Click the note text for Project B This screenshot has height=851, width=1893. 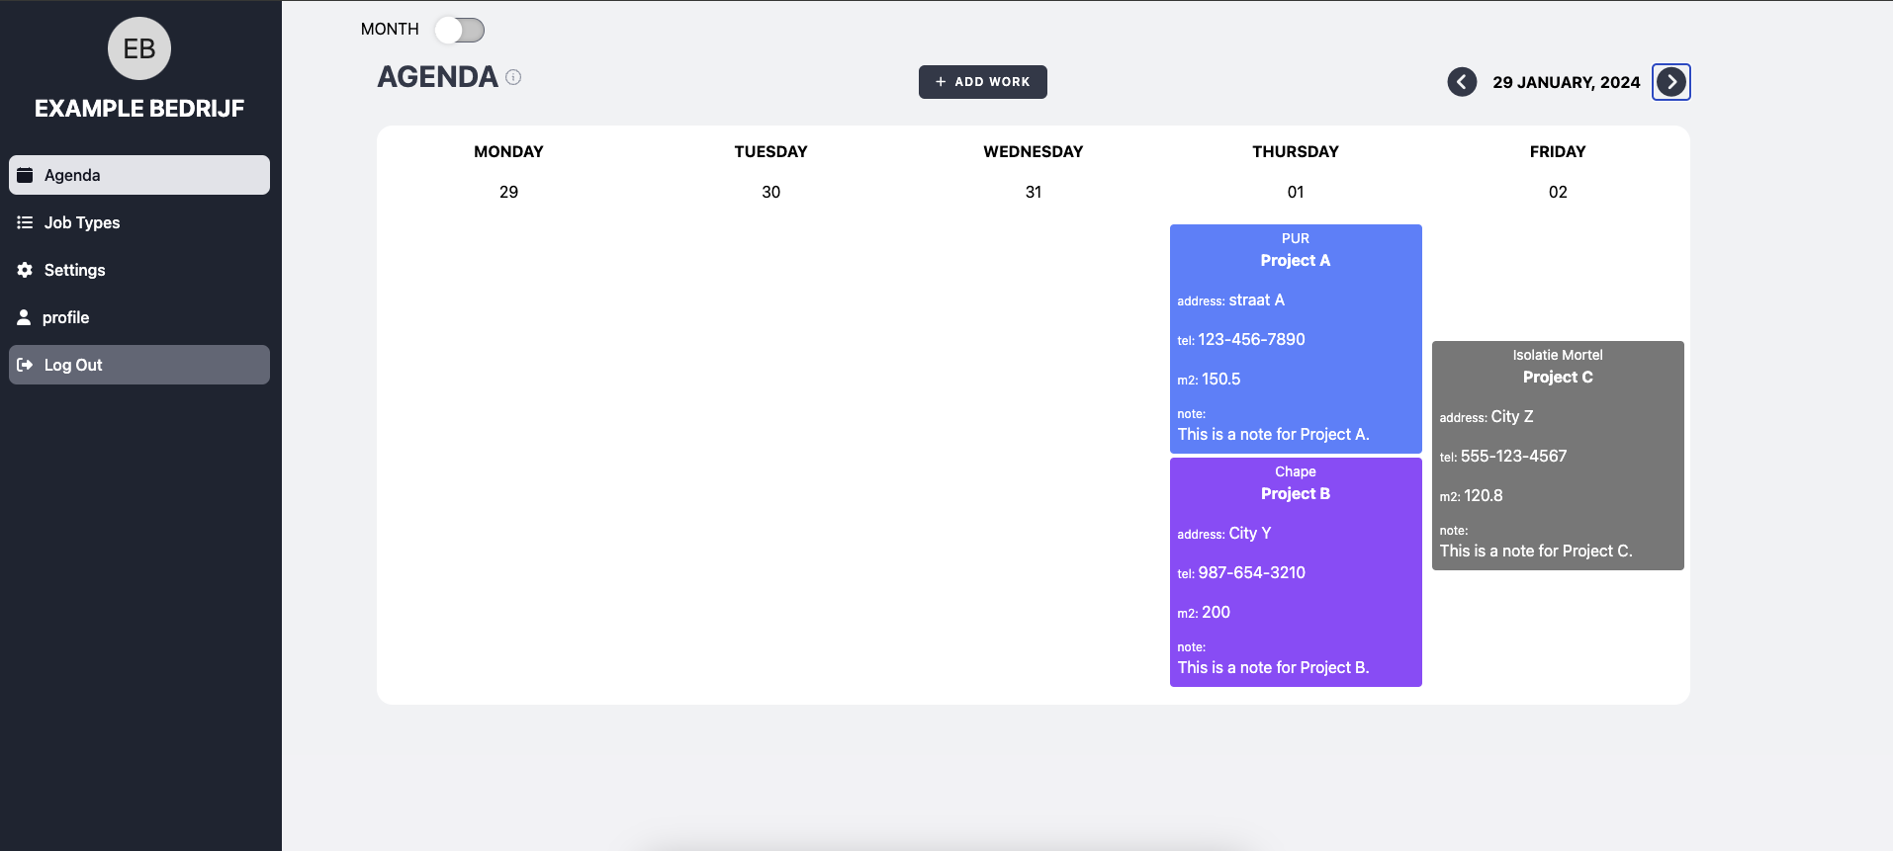tap(1273, 667)
